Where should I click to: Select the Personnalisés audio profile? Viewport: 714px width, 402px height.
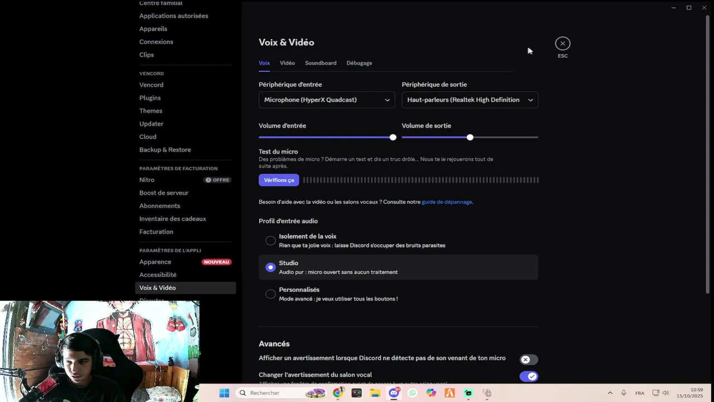point(398,294)
